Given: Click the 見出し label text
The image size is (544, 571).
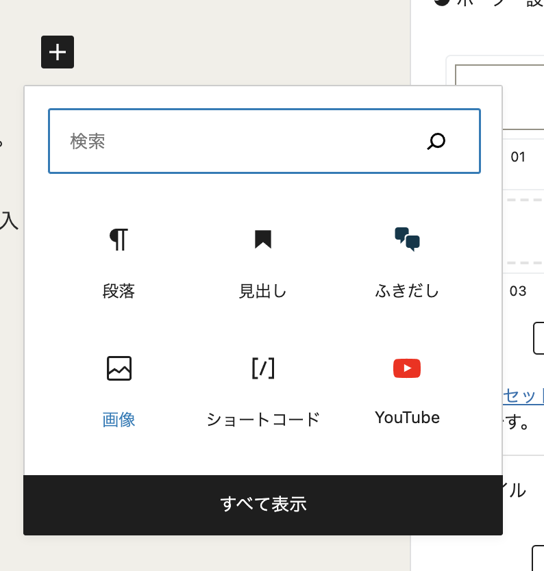Looking at the screenshot, I should [263, 292].
